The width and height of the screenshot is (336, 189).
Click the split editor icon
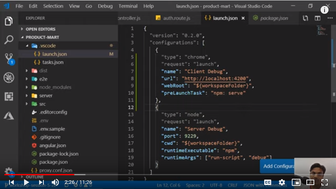point(317,18)
